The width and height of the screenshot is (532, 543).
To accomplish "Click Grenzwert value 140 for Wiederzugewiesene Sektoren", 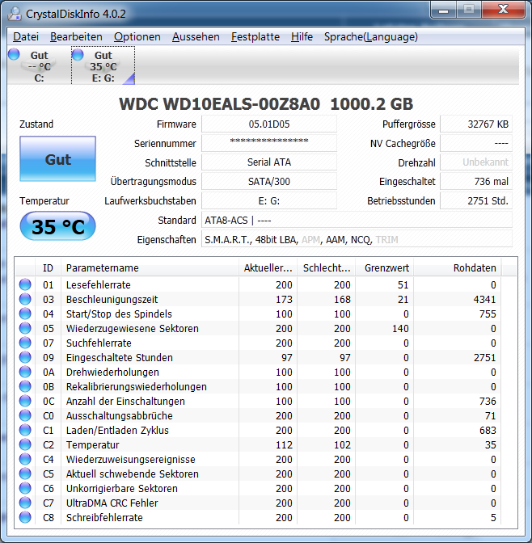I will 400,328.
